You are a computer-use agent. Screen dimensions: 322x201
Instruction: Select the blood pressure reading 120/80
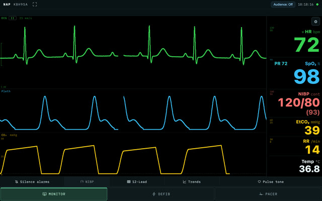299,103
